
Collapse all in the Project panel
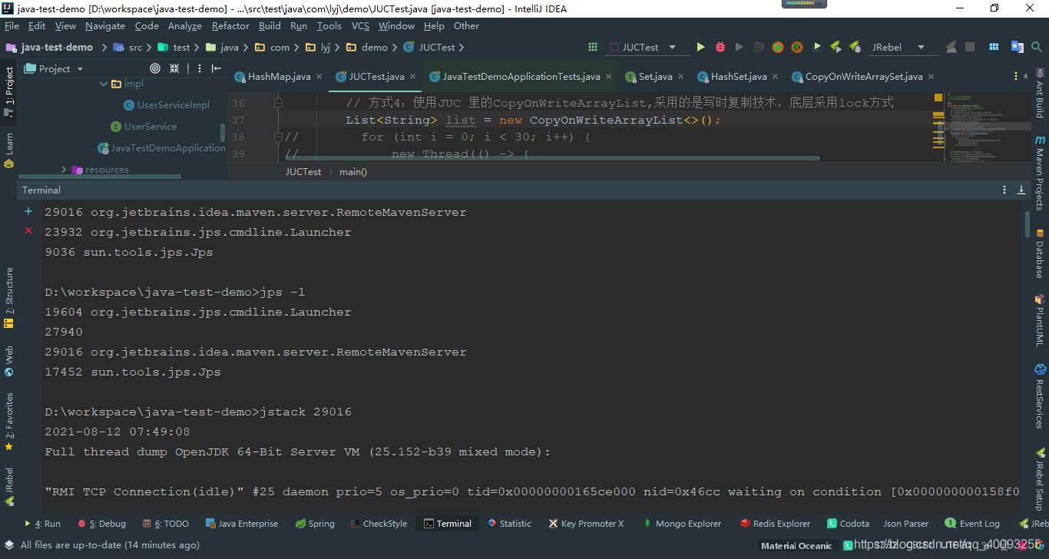[x=174, y=68]
